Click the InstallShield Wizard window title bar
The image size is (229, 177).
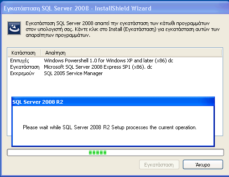pyautogui.click(x=114, y=8)
